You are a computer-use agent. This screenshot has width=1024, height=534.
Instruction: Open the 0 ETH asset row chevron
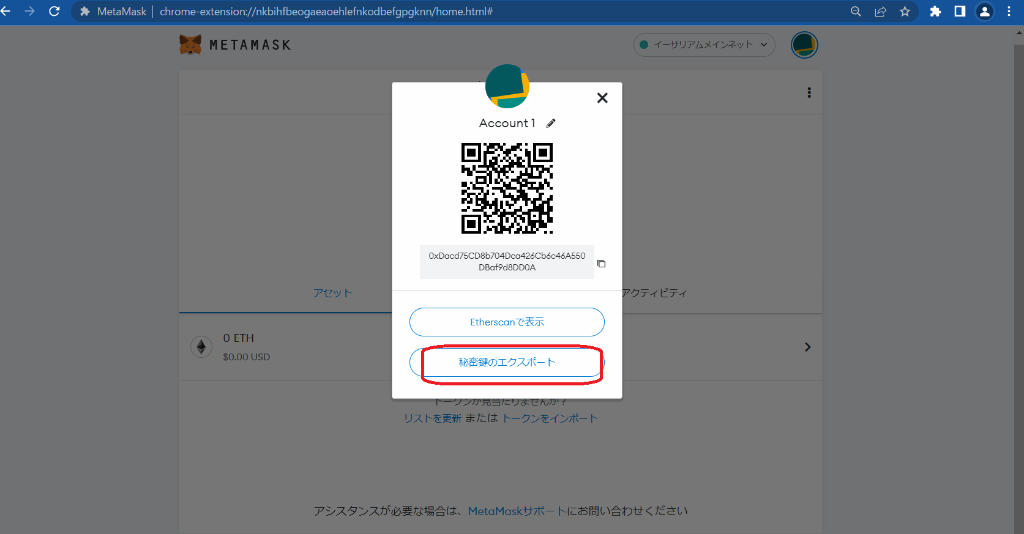tap(808, 347)
